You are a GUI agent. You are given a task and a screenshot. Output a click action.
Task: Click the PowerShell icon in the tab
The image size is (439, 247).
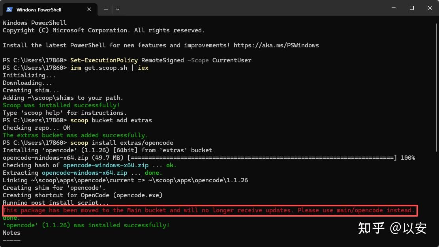pos(9,9)
